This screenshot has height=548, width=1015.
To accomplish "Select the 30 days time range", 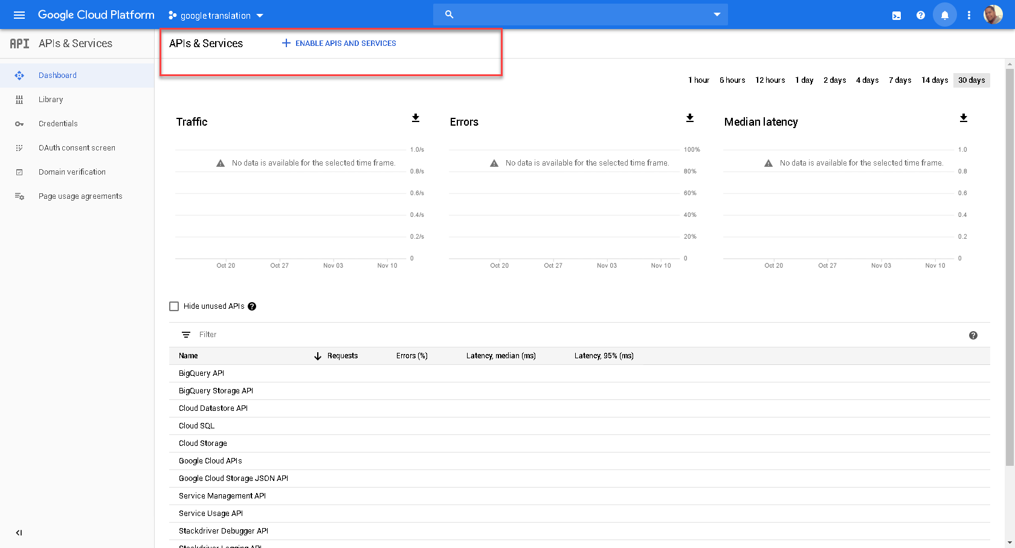I will pos(971,80).
